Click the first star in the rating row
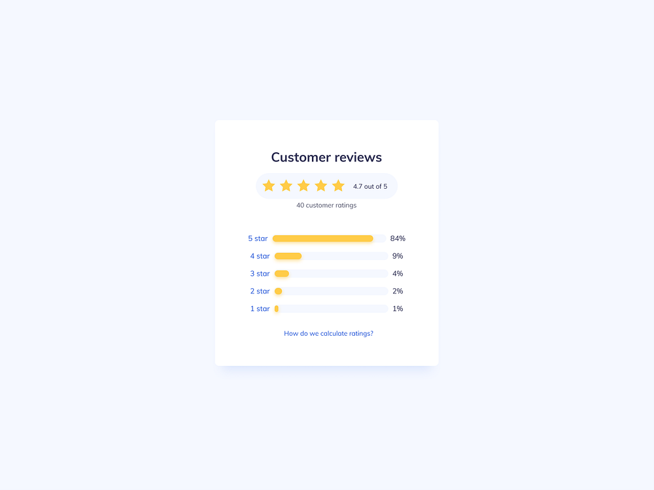654x490 pixels. tap(269, 186)
